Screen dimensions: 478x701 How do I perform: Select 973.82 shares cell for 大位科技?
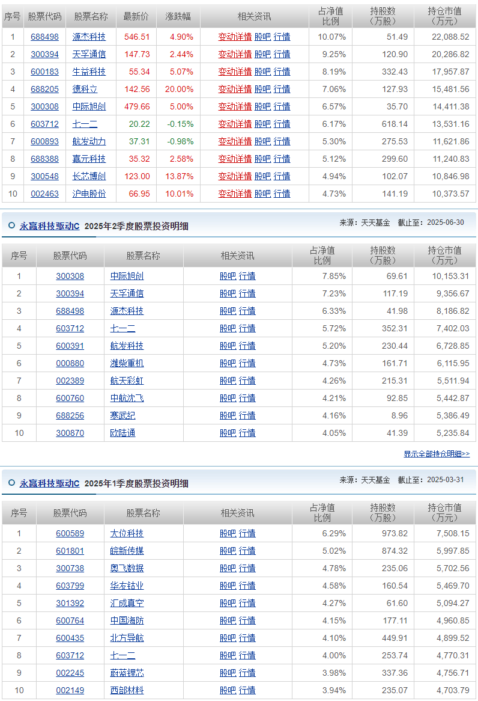point(395,533)
